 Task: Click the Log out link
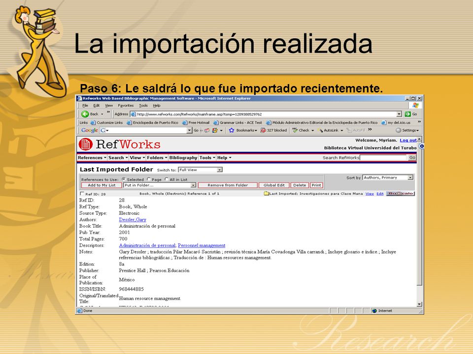[x=408, y=140]
